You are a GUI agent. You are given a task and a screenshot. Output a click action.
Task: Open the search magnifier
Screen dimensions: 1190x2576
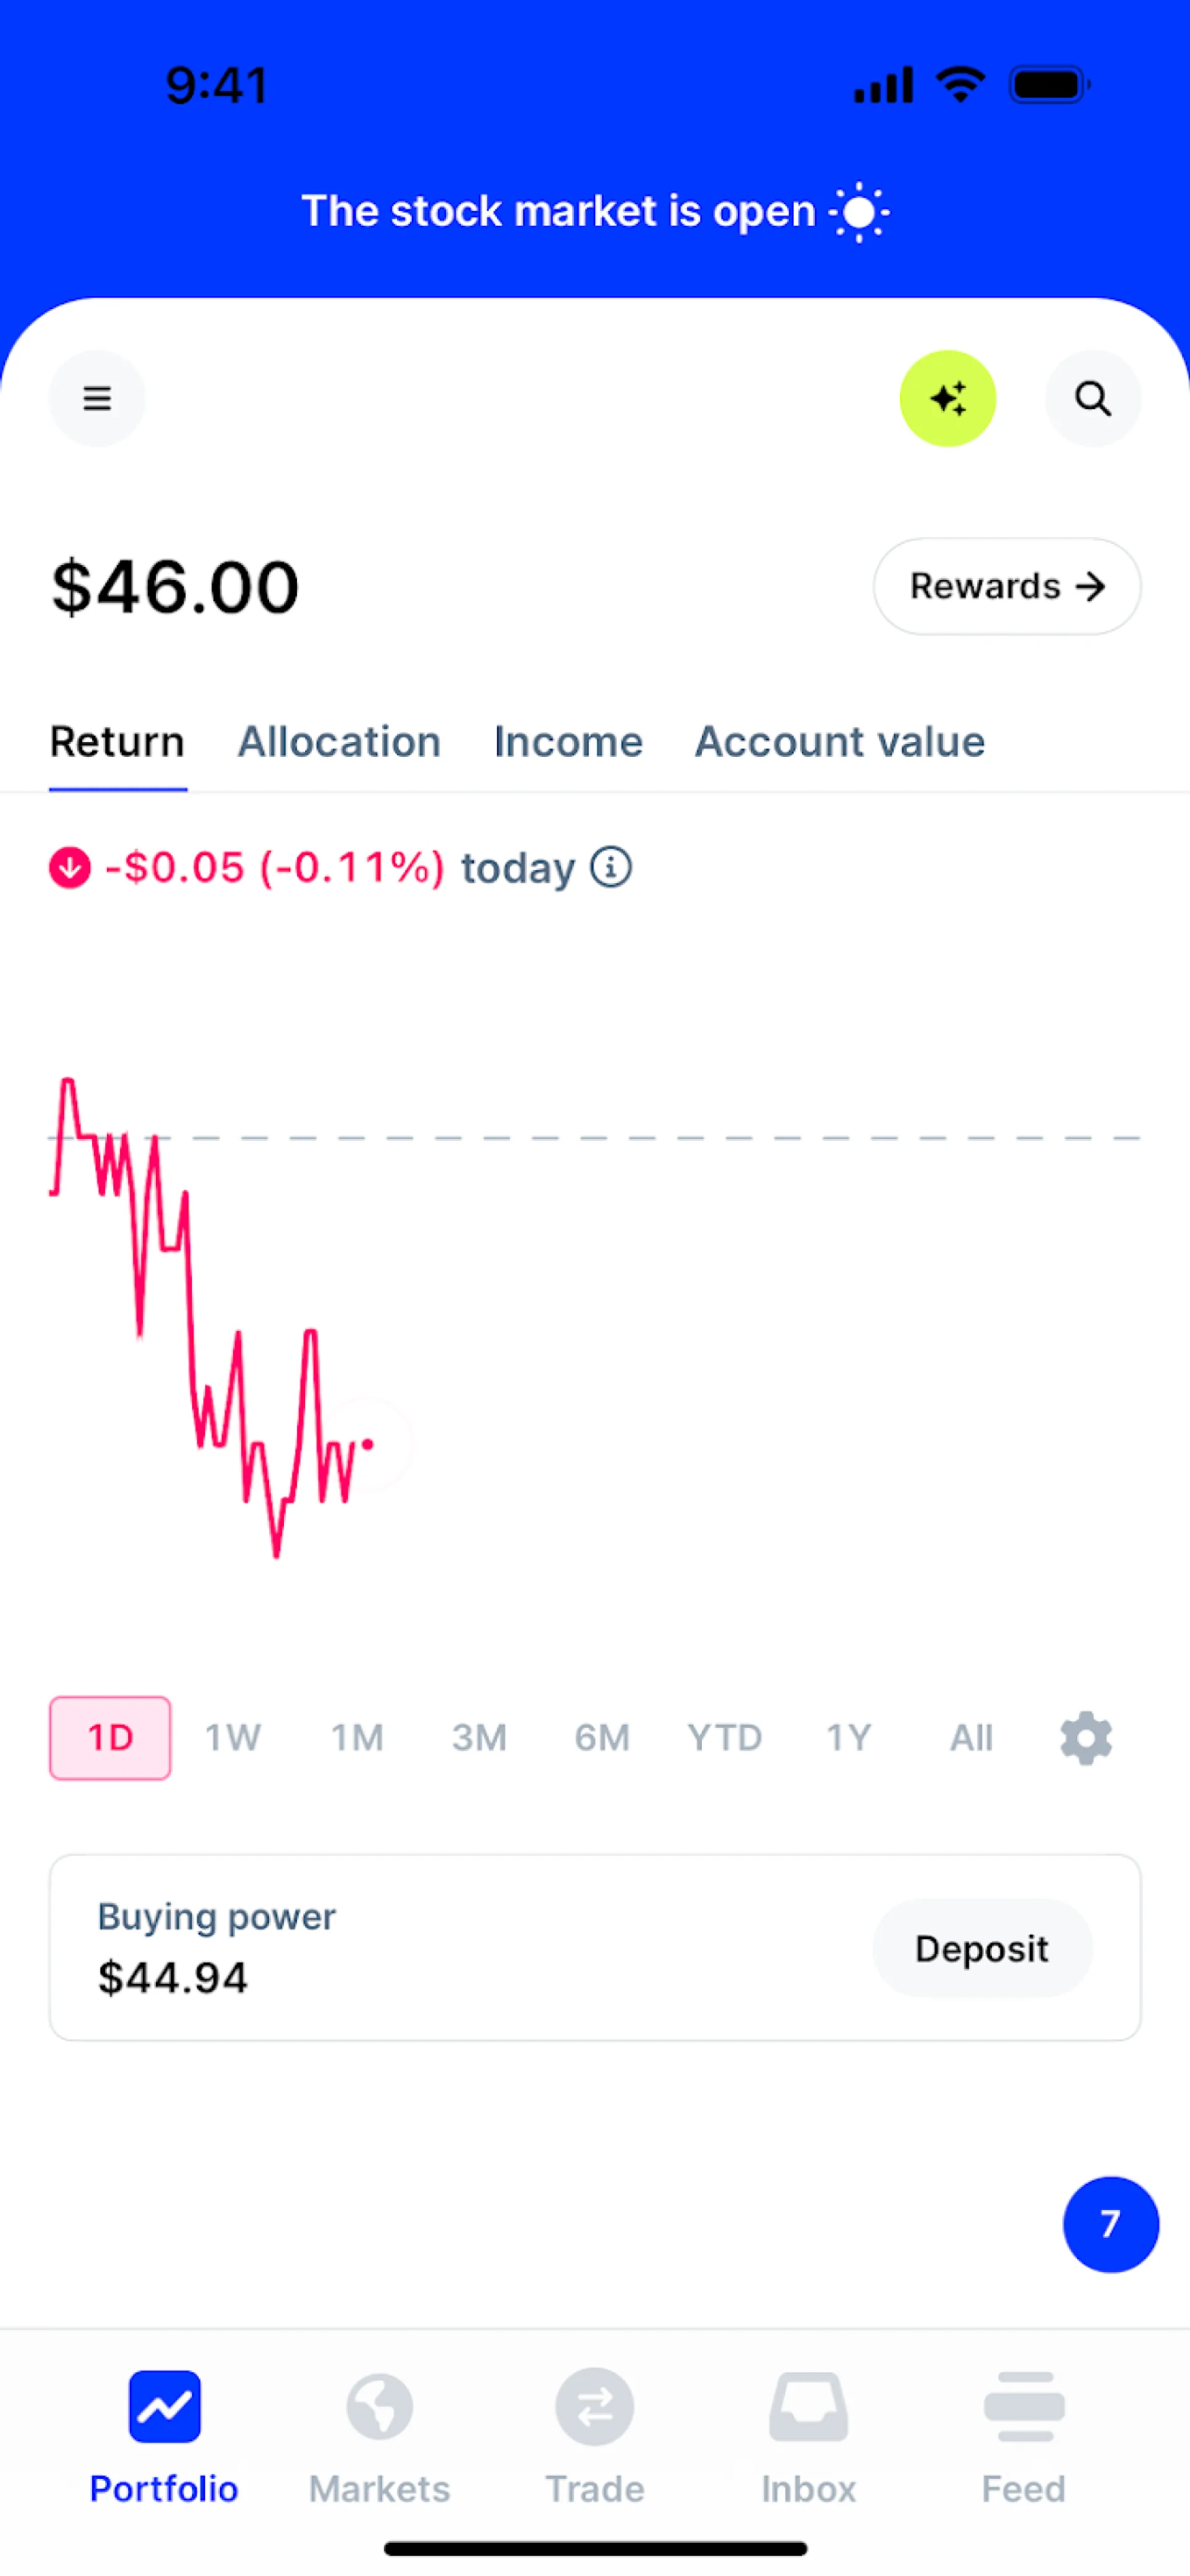tap(1092, 398)
